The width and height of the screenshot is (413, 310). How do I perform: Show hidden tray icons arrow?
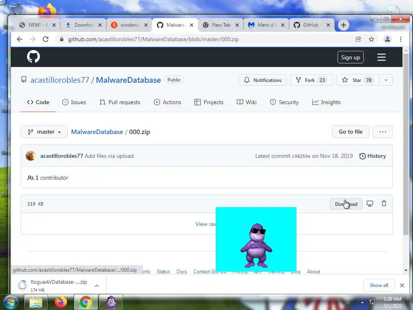363,302
